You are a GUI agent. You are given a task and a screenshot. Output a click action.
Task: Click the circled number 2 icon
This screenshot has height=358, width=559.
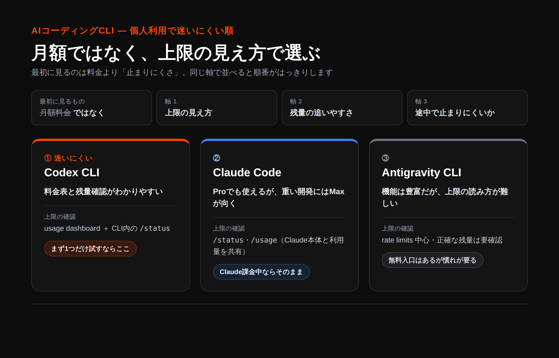217,158
